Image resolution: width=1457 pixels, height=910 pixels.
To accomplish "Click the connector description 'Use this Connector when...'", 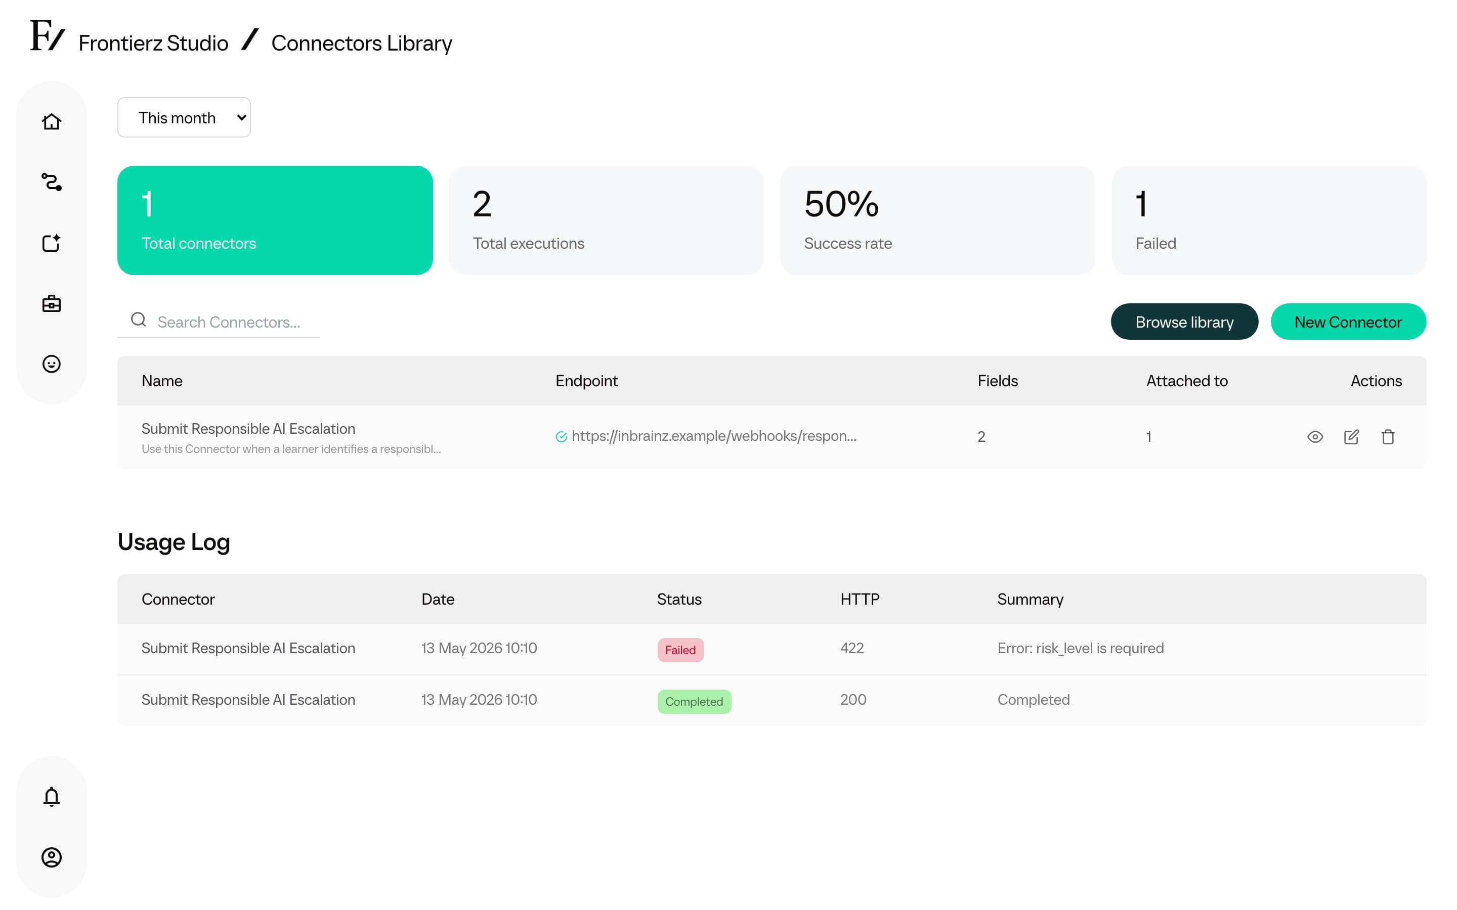I will pos(291,449).
